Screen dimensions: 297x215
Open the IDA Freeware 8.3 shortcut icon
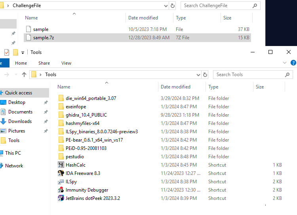(61, 173)
